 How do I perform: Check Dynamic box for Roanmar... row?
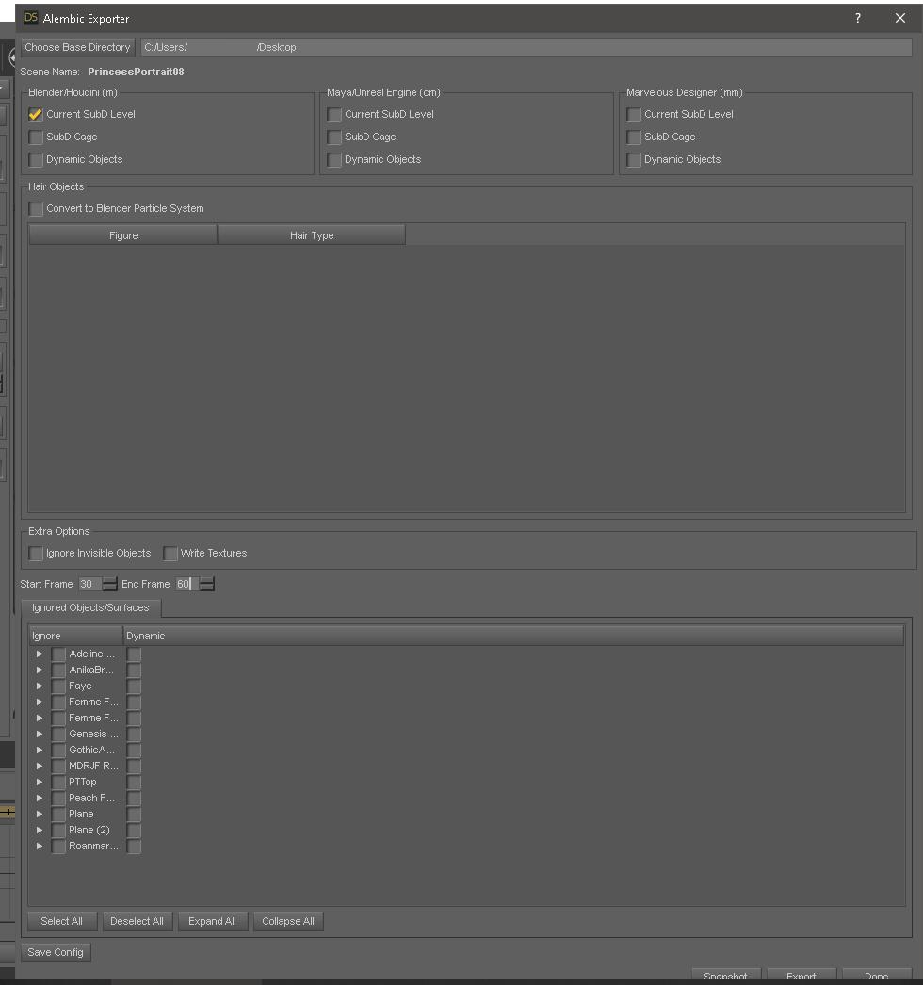coord(134,847)
